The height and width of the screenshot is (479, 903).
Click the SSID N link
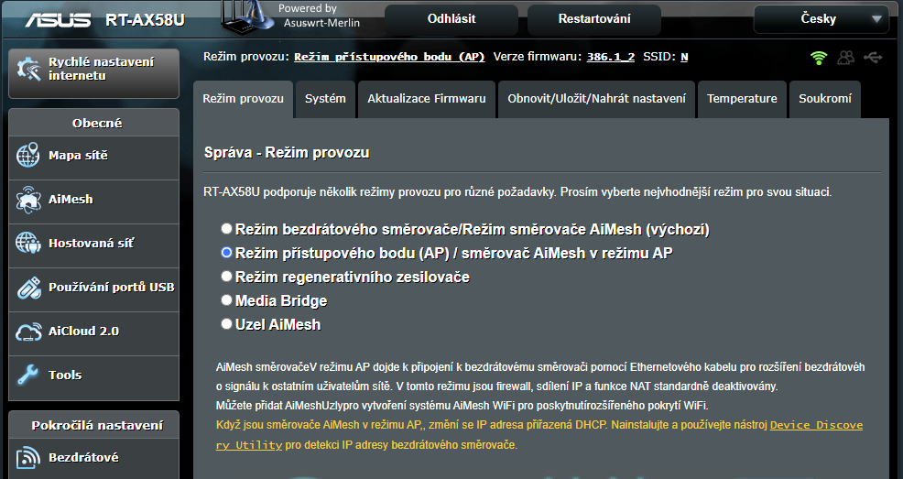point(684,57)
